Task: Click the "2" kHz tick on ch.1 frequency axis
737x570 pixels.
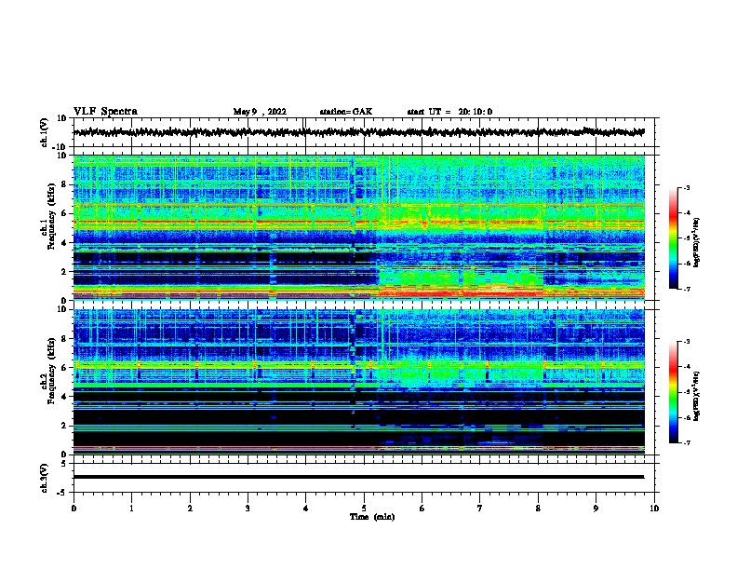Action: click(64, 271)
